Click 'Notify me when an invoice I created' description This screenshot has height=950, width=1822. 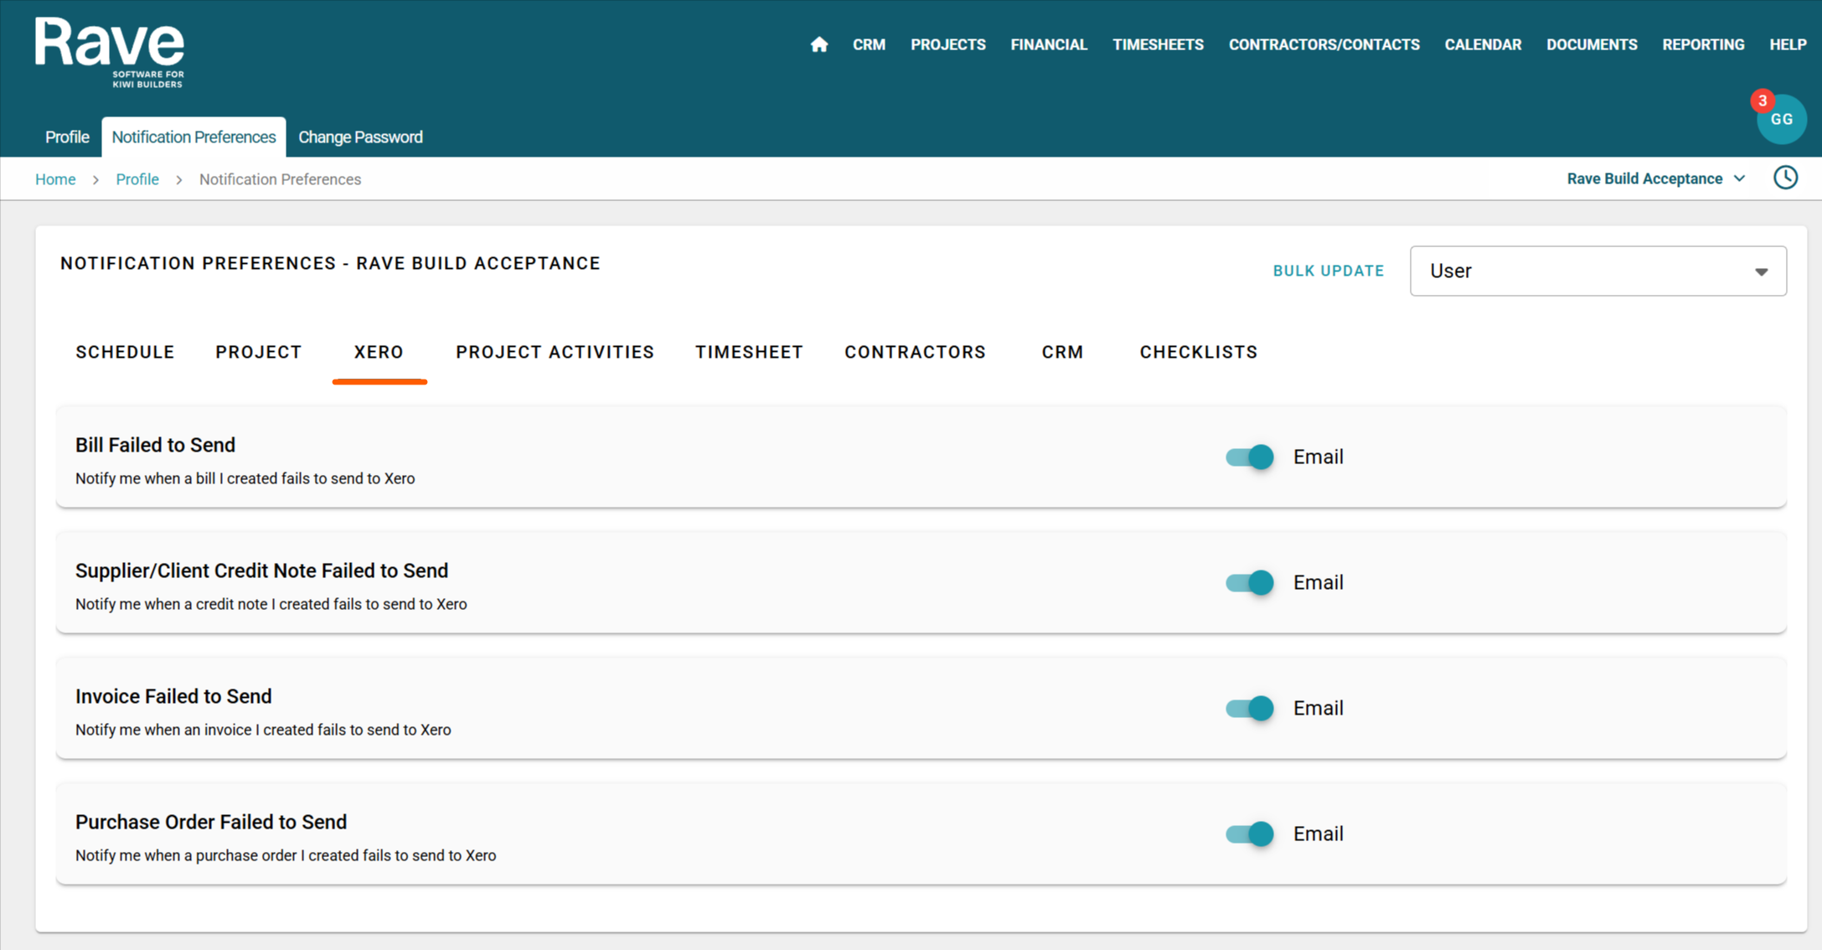click(263, 730)
